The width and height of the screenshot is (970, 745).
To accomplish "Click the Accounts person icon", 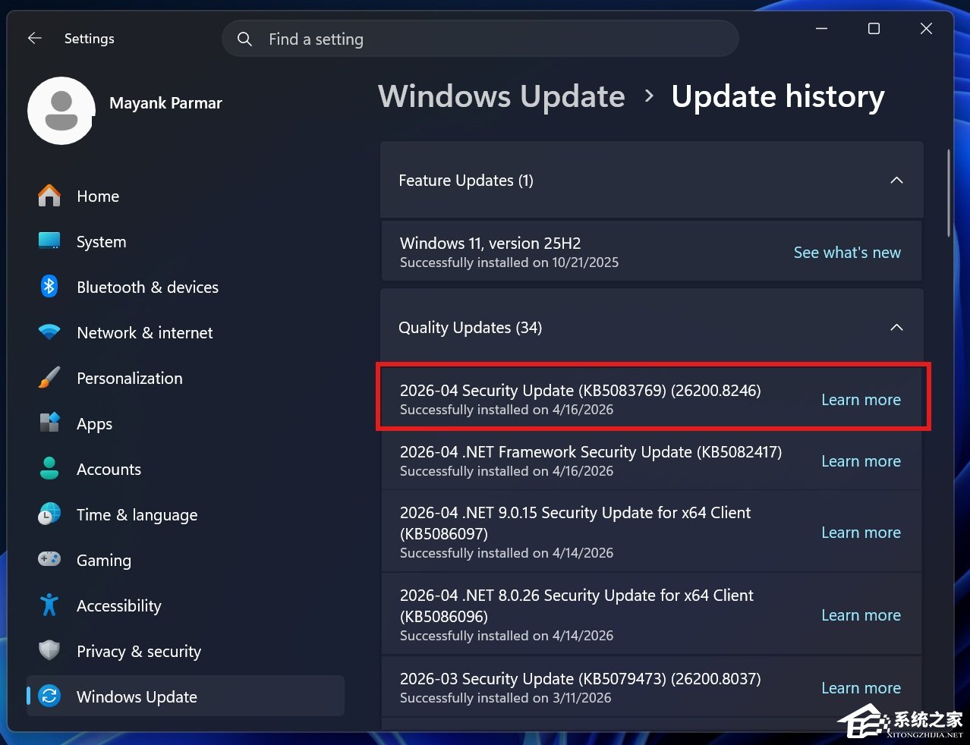I will (x=49, y=468).
